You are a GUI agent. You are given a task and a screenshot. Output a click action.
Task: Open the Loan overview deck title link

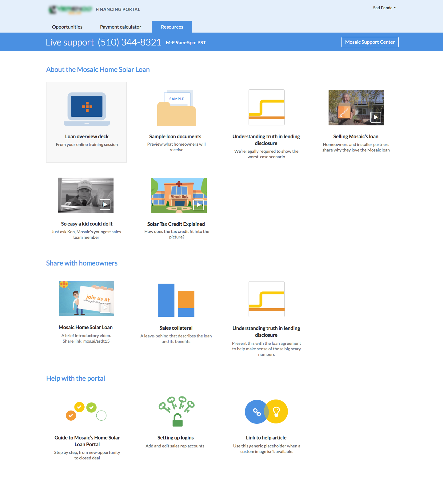87,136
